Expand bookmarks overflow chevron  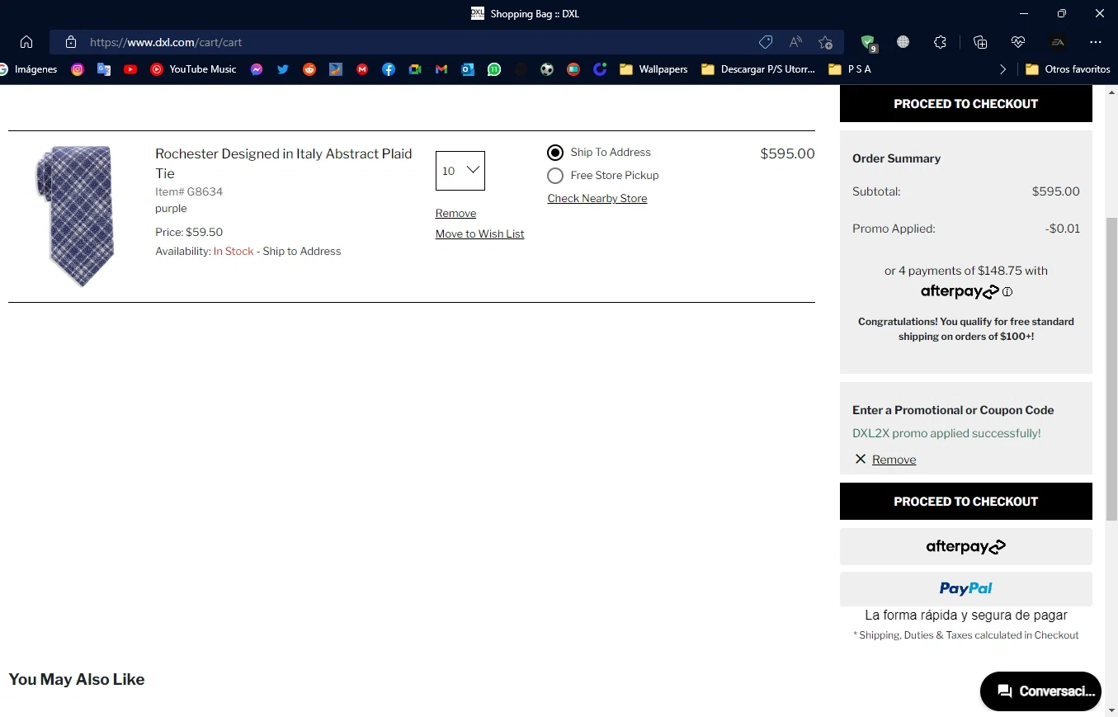1002,69
